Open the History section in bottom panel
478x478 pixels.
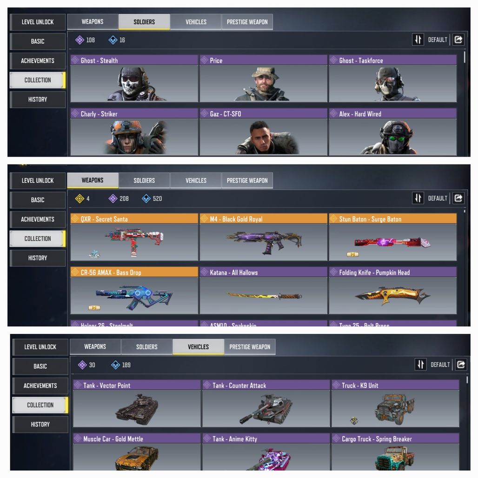(40, 425)
